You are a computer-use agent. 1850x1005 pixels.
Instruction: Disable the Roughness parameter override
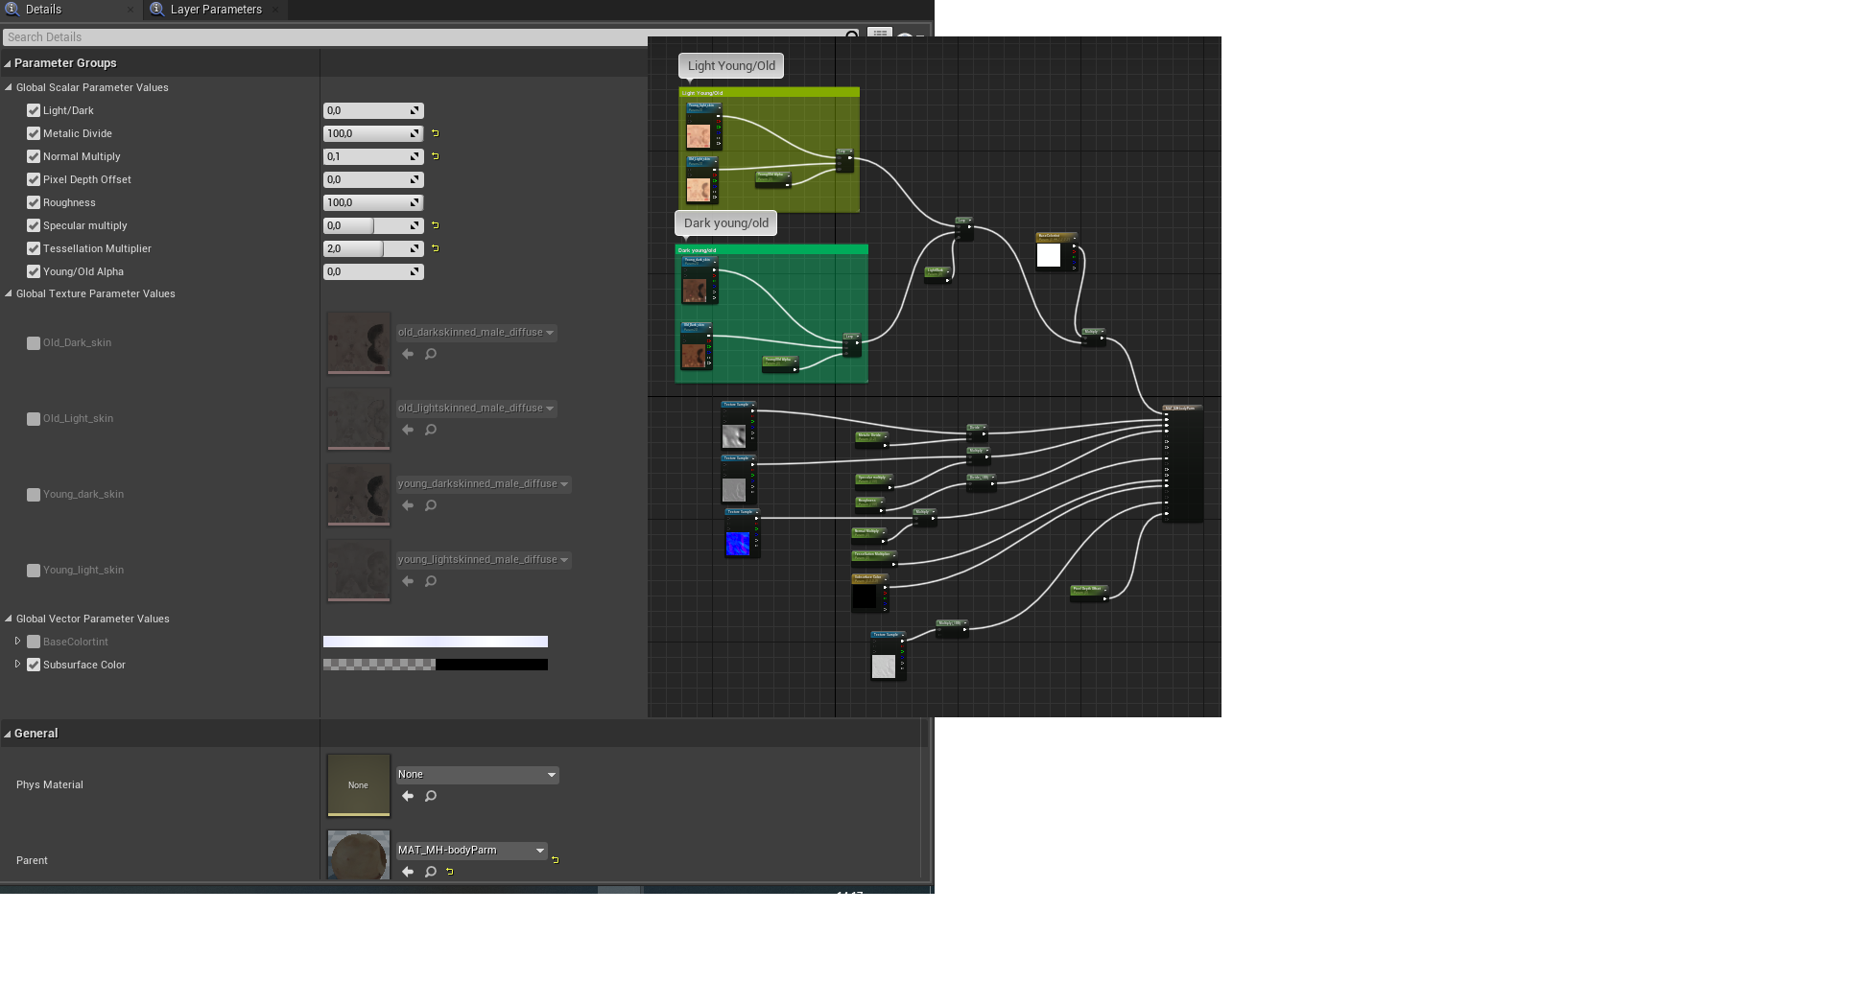[34, 202]
